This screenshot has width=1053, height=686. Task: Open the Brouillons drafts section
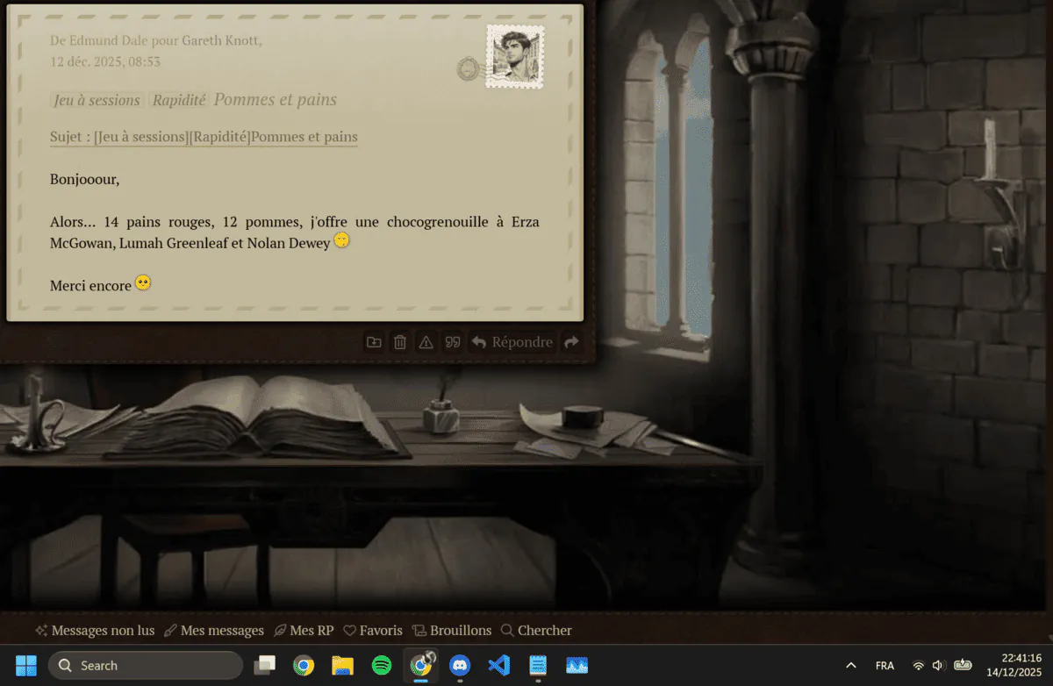452,631
